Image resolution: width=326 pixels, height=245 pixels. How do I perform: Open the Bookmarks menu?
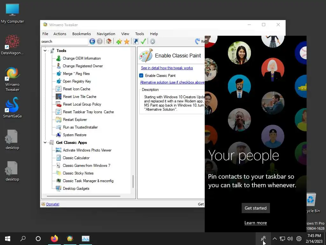pos(81,34)
